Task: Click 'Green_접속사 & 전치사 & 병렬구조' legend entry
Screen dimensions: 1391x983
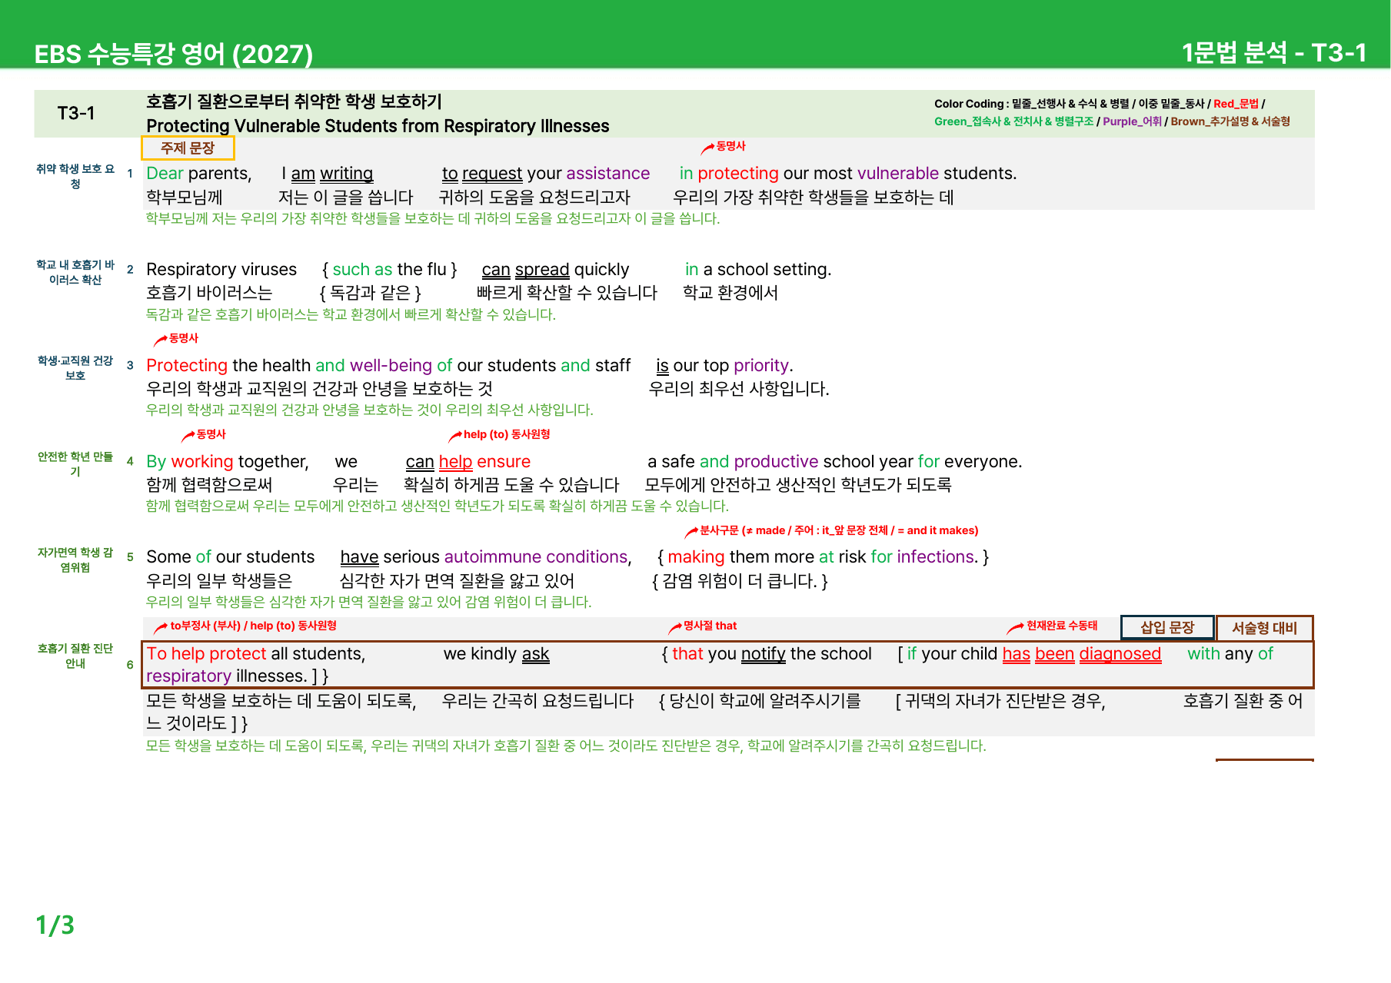Action: [x=1013, y=121]
